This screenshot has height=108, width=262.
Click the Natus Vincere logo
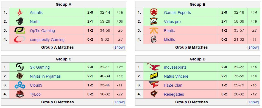tap(154, 76)
